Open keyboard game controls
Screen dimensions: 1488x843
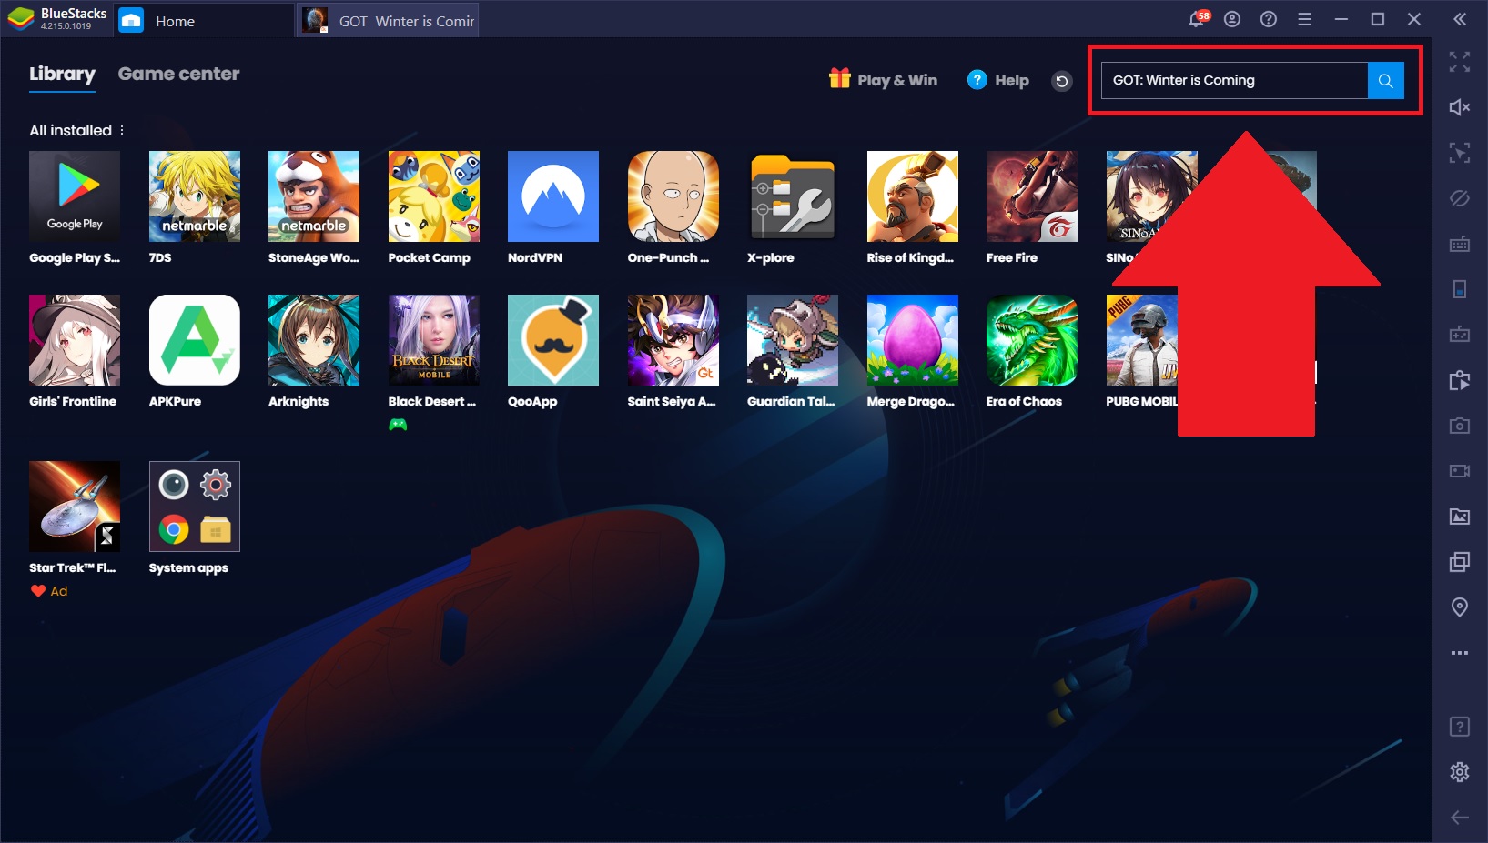point(1460,244)
